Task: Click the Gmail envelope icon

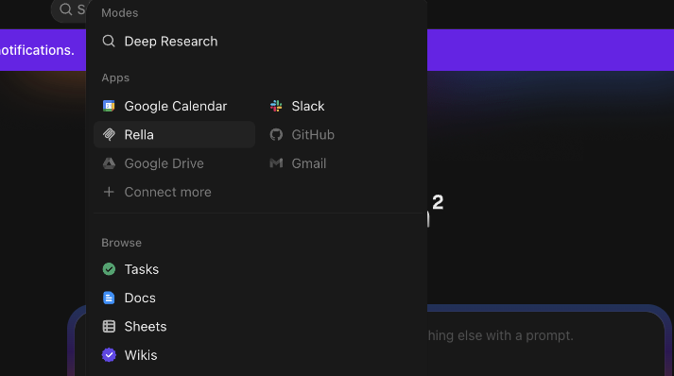Action: tap(276, 162)
